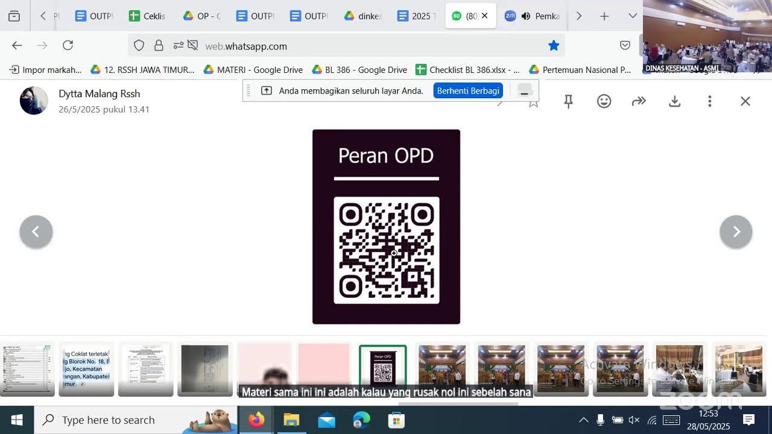This screenshot has width=772, height=434.
Task: Open File Explorer from the taskbar
Action: coord(291,420)
